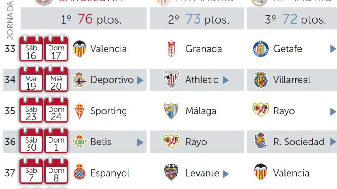The image size is (337, 189).
Task: Click the Barcelona 1º 76 ptos. header
Action: [x=83, y=18]
